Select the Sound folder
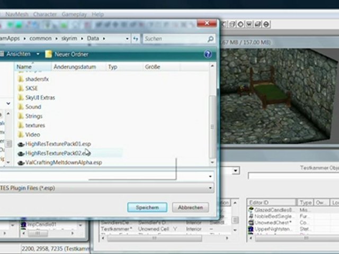 [x=33, y=107]
